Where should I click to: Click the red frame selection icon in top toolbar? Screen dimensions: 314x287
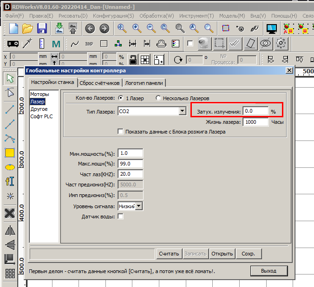tap(226, 28)
